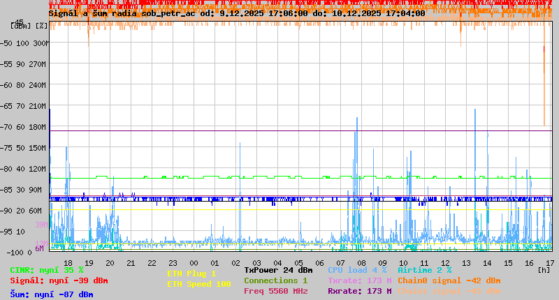Image resolution: width=559 pixels, height=300 pixels.
Task: Click the '09' hour tick on the x-axis
Action: click(382, 263)
